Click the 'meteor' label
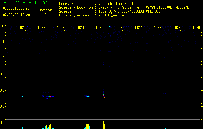 point(46,10)
